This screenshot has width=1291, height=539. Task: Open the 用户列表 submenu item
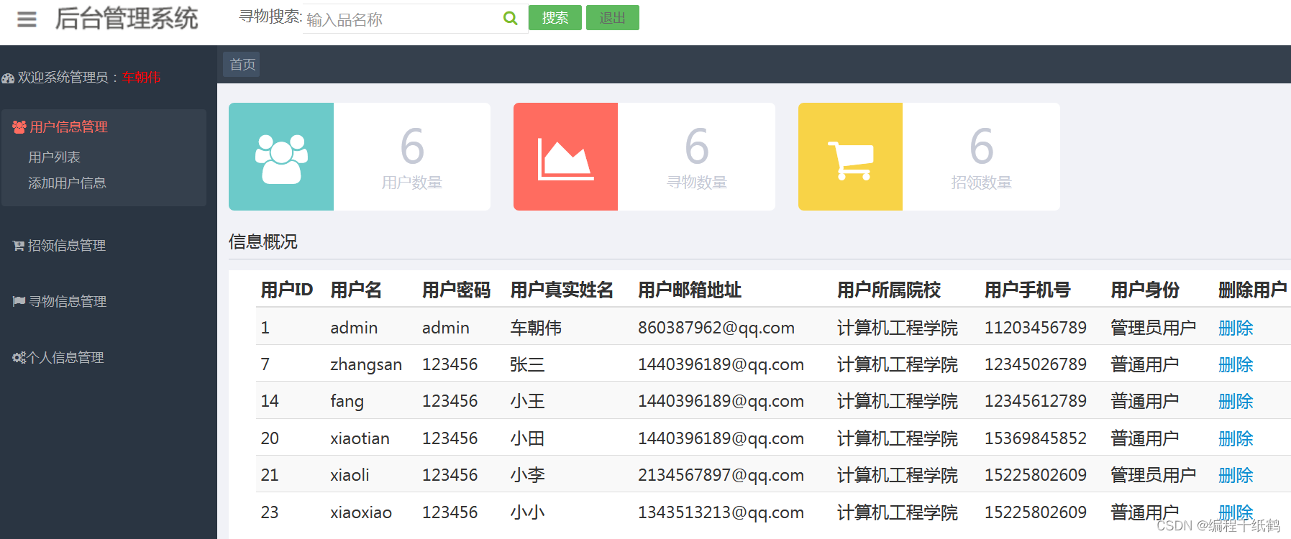pos(54,157)
